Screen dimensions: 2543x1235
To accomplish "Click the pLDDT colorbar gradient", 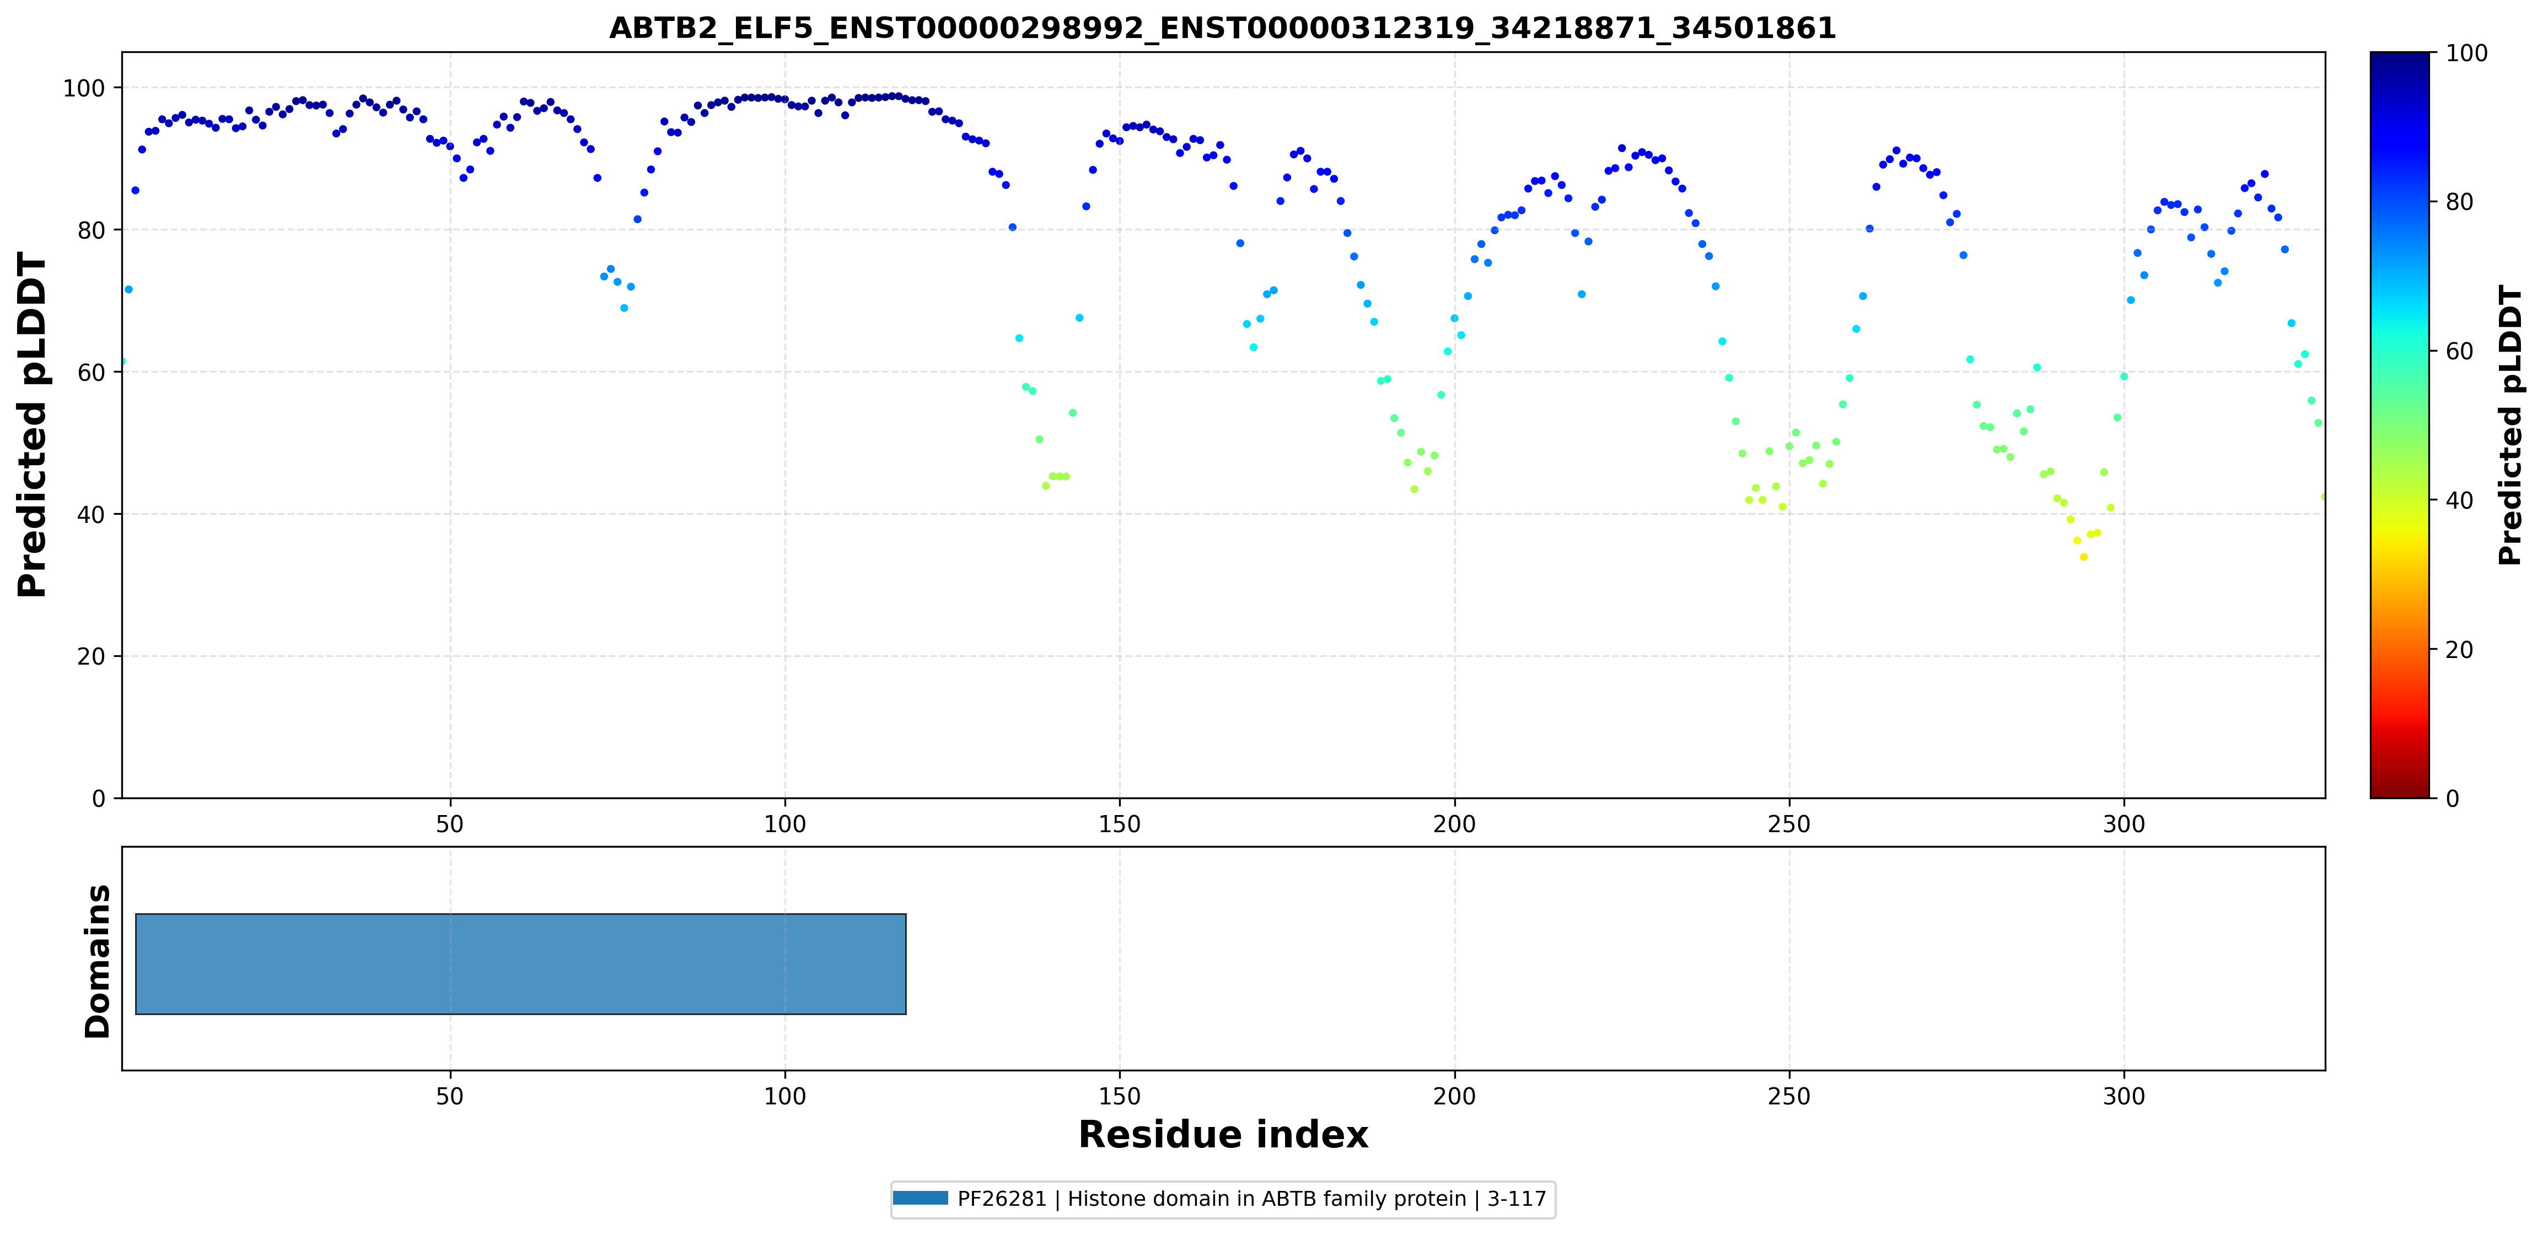I will [2400, 424].
